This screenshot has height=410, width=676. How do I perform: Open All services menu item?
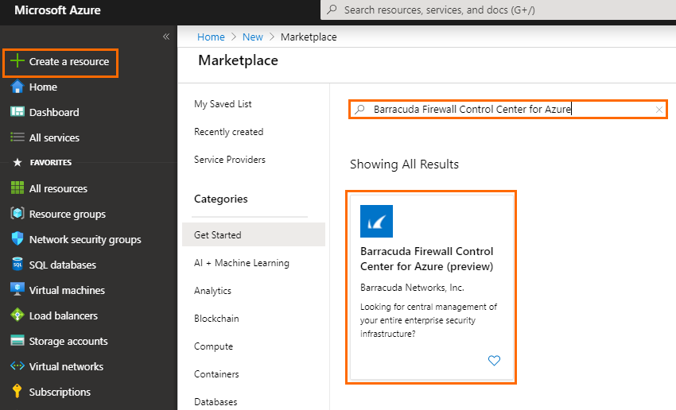pyautogui.click(x=54, y=137)
